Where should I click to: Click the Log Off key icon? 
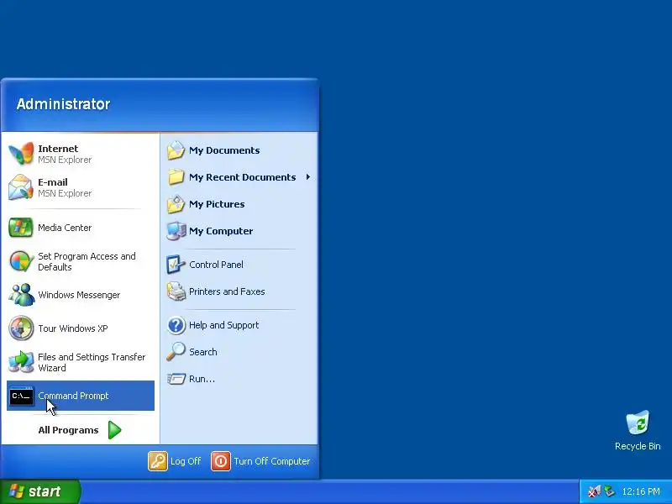tap(158, 461)
